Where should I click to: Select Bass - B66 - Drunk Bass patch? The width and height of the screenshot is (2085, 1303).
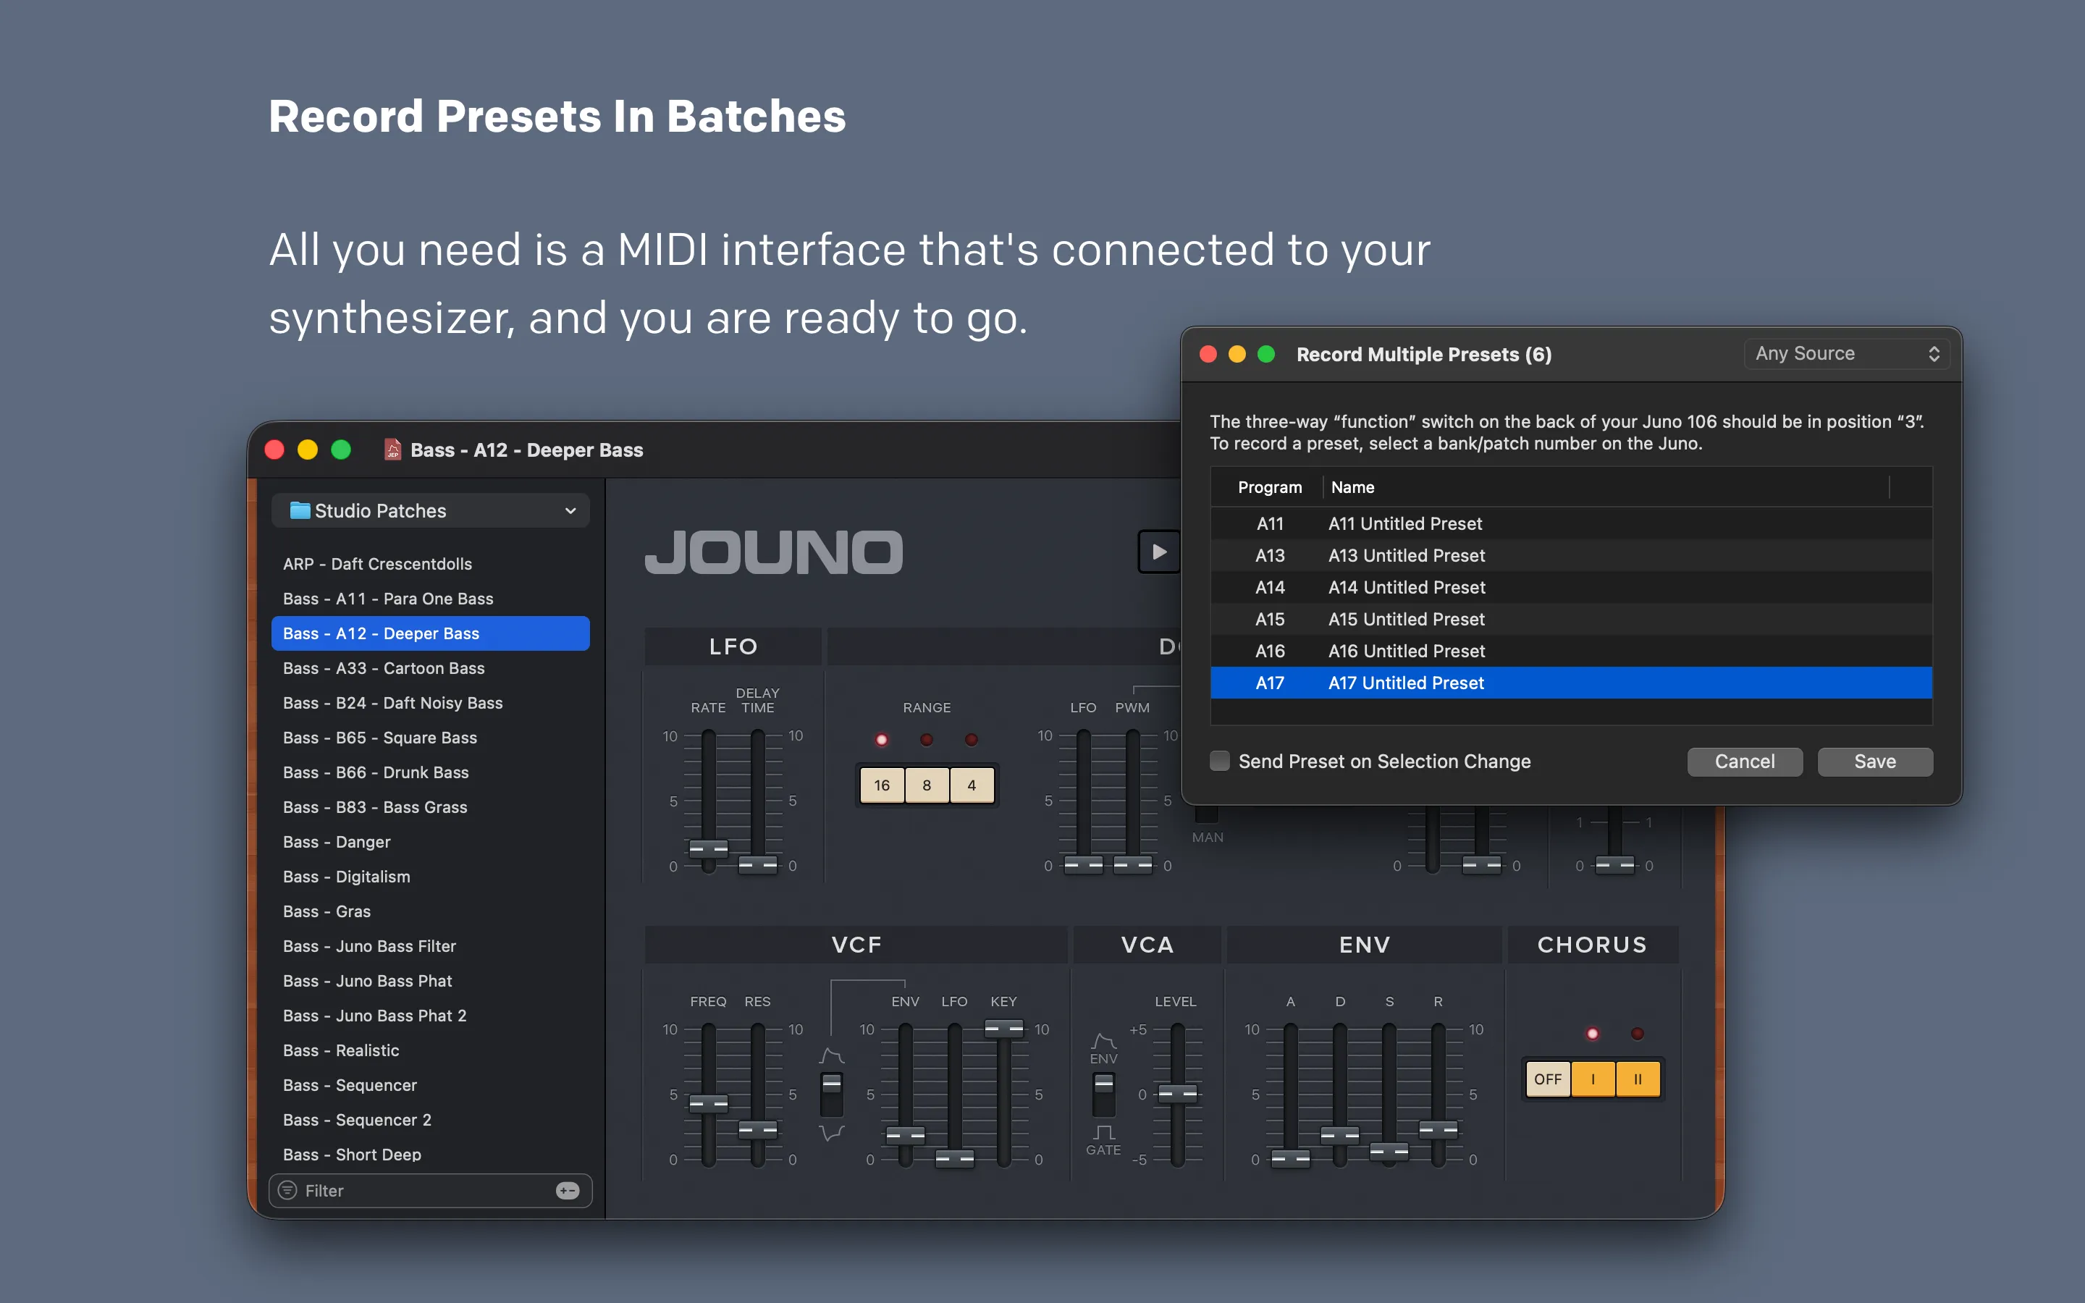pos(431,772)
